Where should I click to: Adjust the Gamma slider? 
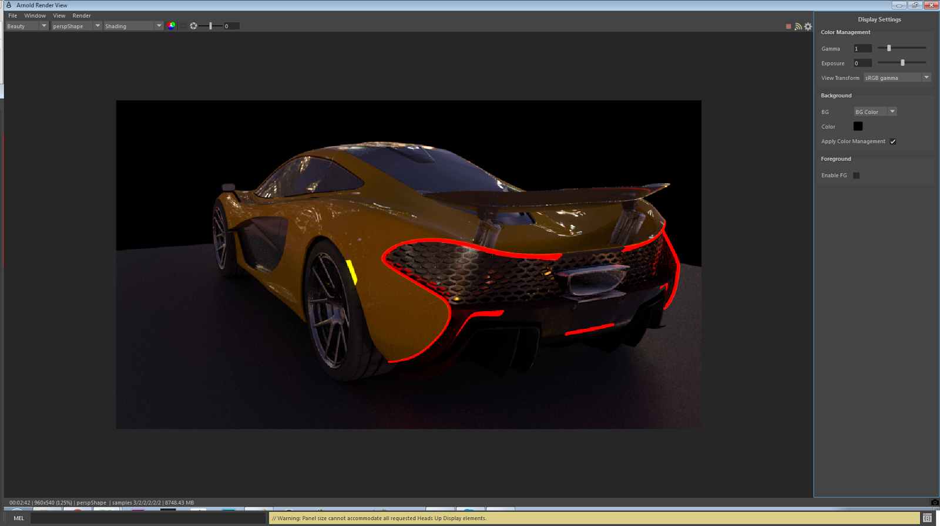click(902, 48)
